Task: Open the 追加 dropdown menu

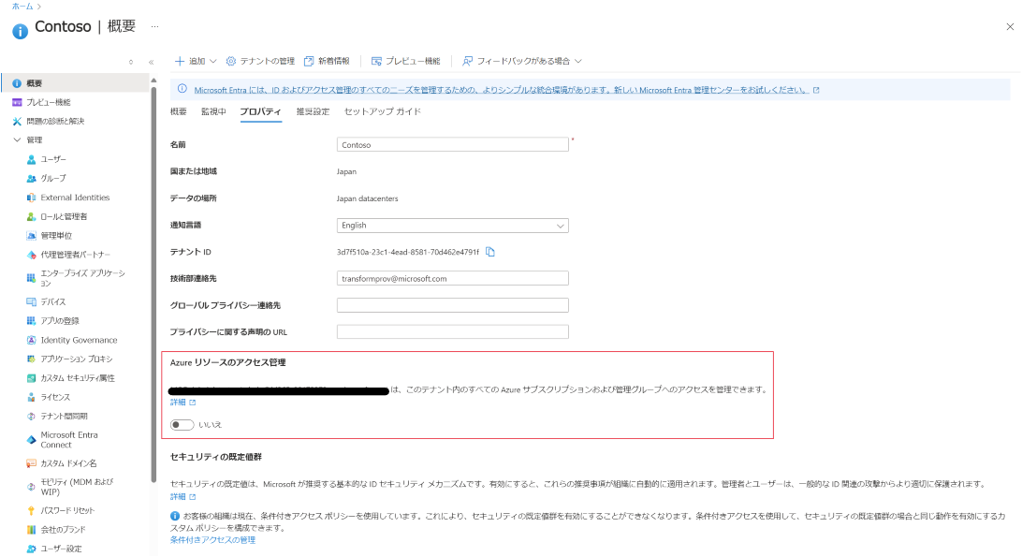Action: tap(196, 61)
